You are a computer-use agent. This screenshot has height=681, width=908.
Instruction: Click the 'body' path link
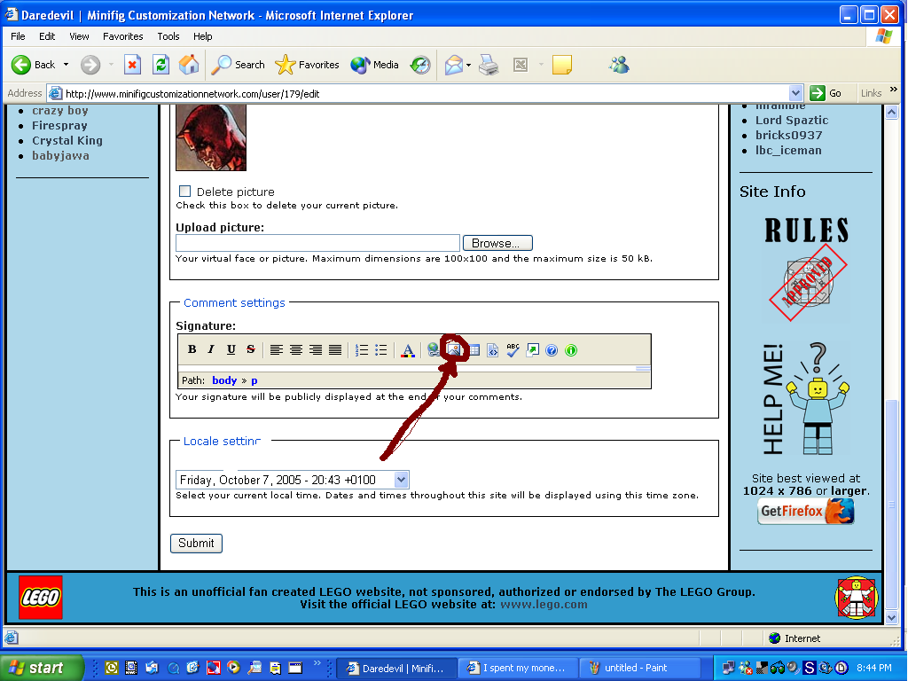tap(224, 380)
